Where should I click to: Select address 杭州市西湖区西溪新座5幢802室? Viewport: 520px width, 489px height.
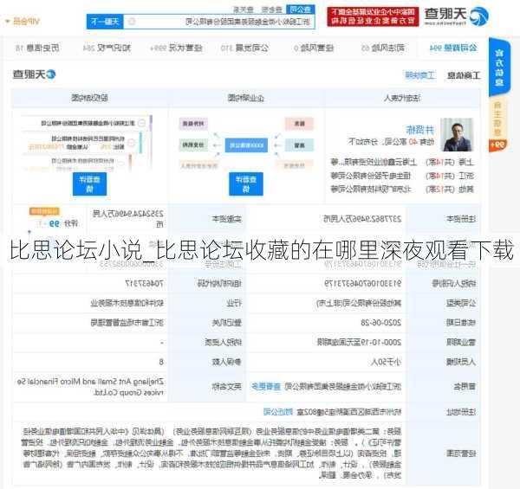point(349,412)
